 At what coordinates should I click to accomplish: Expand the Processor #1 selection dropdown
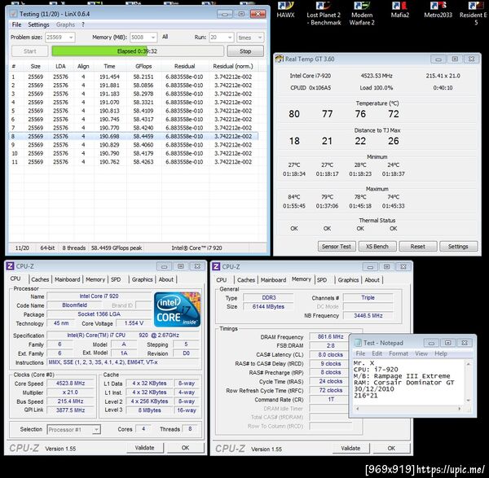(96, 429)
